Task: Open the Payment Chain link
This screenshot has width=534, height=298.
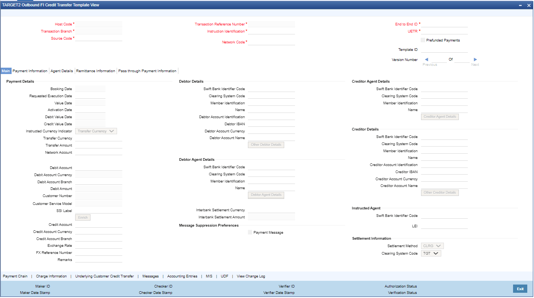Action: [15, 276]
